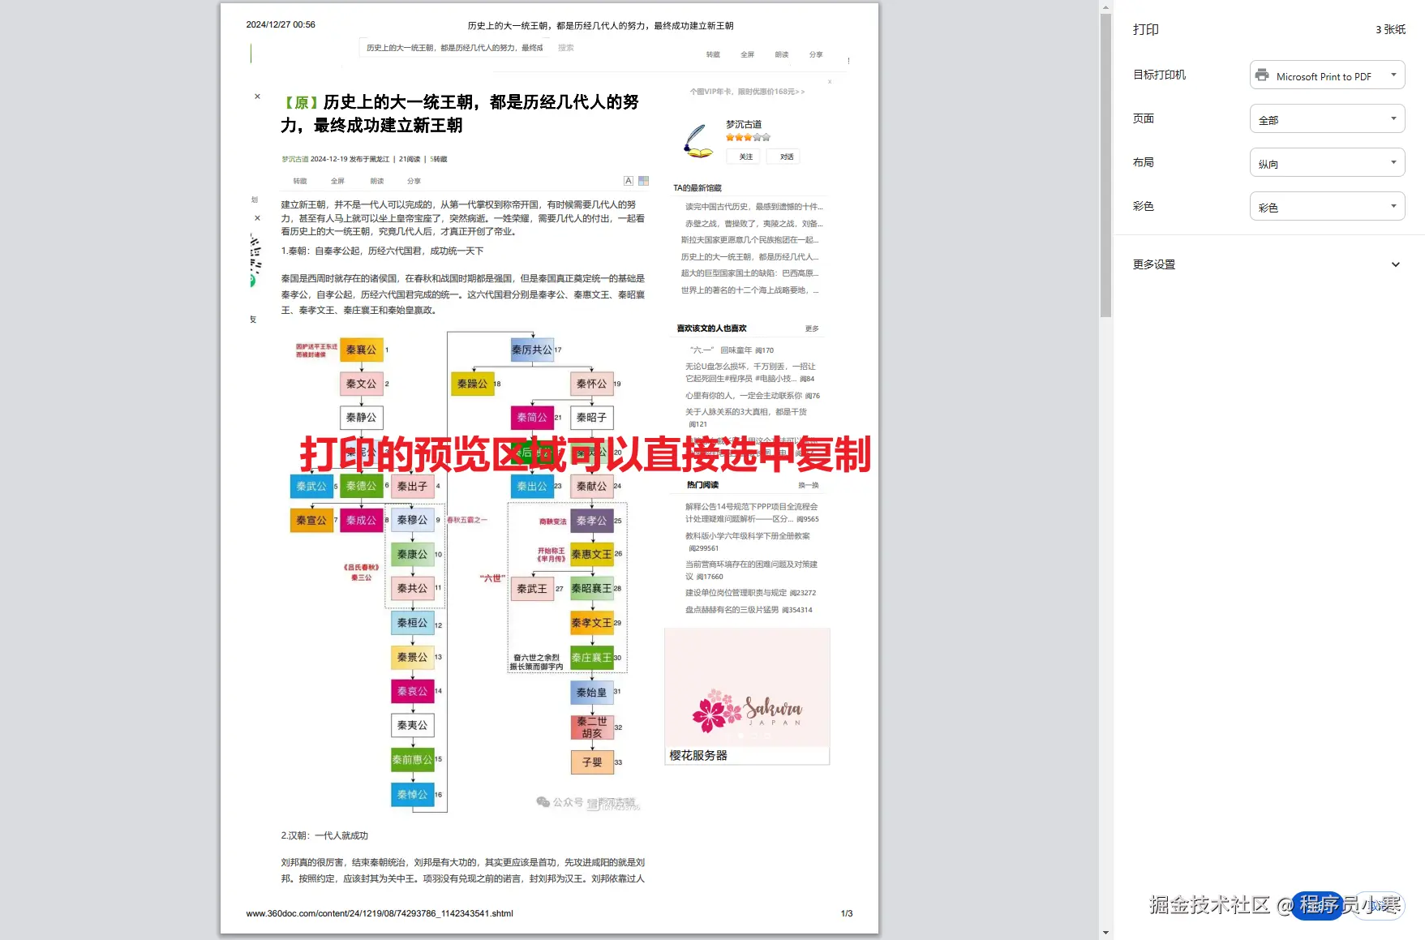Click 朗读 in the article toolbar
The height and width of the screenshot is (940, 1425).
(x=377, y=181)
